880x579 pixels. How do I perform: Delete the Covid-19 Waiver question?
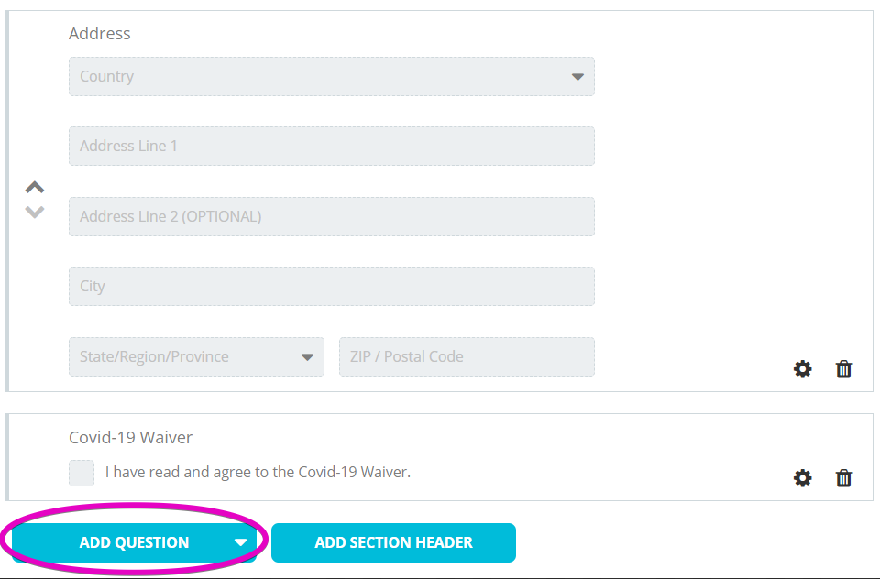pyautogui.click(x=843, y=478)
